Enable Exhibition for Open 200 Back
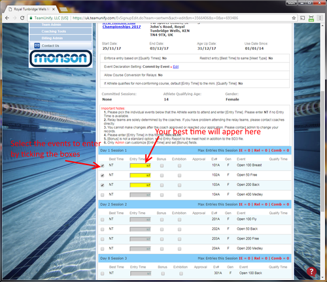The height and width of the screenshot is (282, 327). tap(179, 185)
